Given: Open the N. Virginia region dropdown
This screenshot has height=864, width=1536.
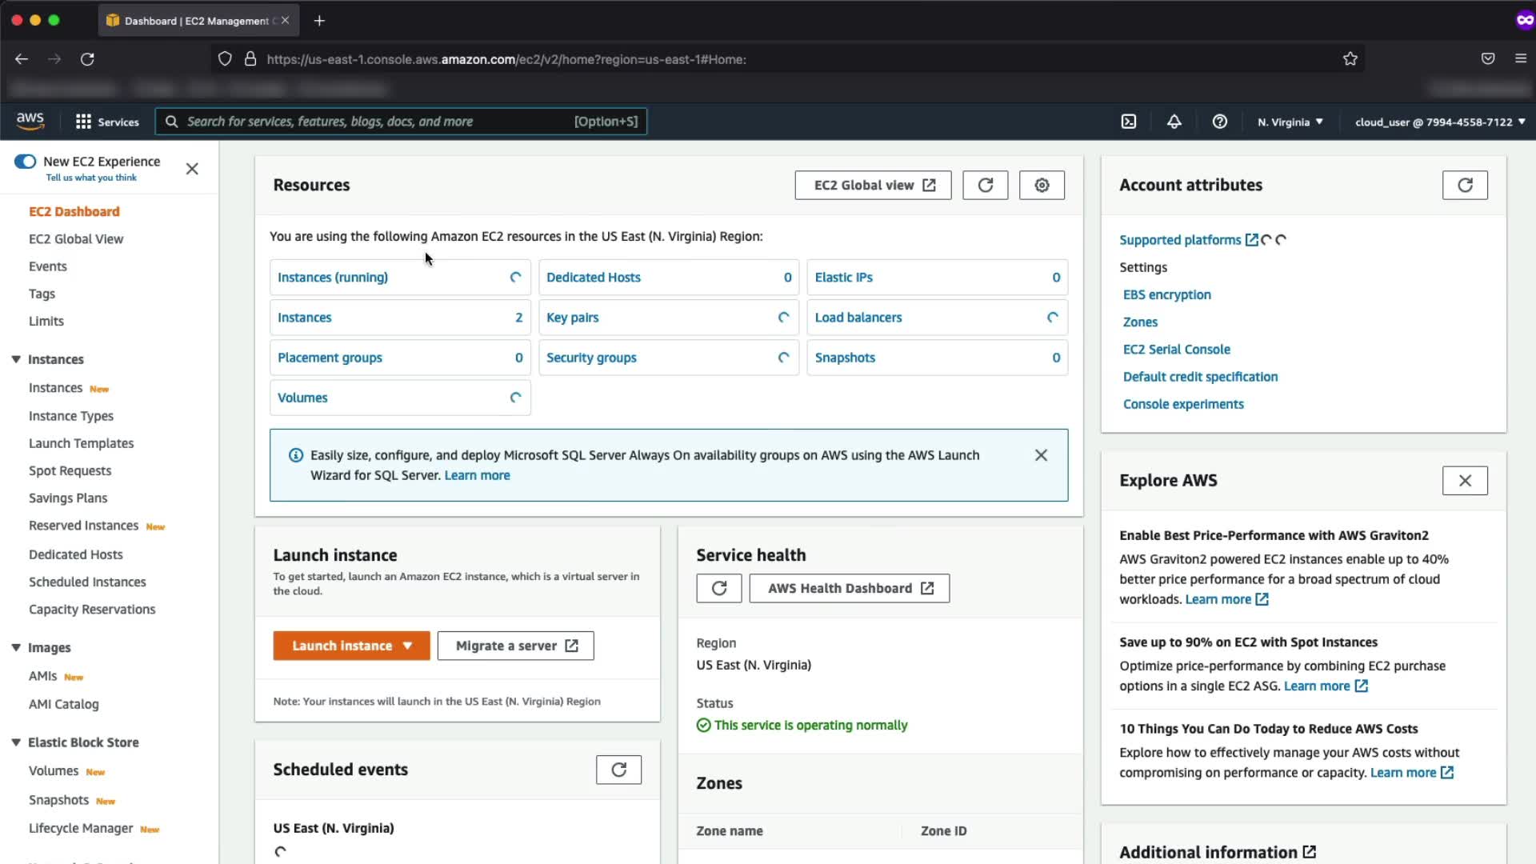Looking at the screenshot, I should pyautogui.click(x=1290, y=122).
